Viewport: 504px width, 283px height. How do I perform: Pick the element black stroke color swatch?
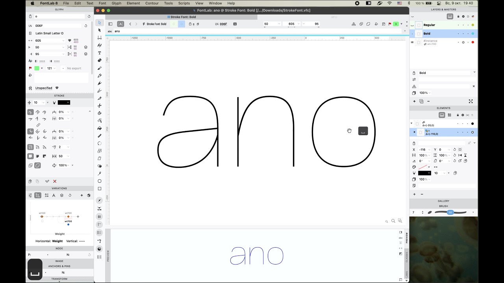tap(424, 173)
